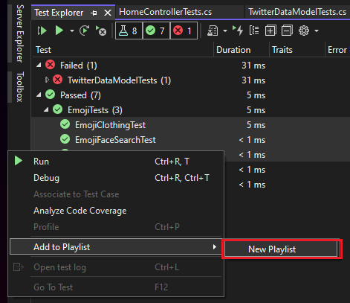
Task: Close the Test Explorer tab
Action: [108, 13]
